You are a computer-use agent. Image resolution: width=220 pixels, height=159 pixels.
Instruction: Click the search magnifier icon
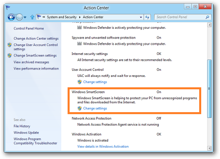207,17
